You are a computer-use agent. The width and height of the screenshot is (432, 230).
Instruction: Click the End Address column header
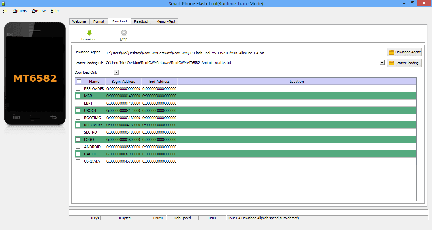(159, 82)
